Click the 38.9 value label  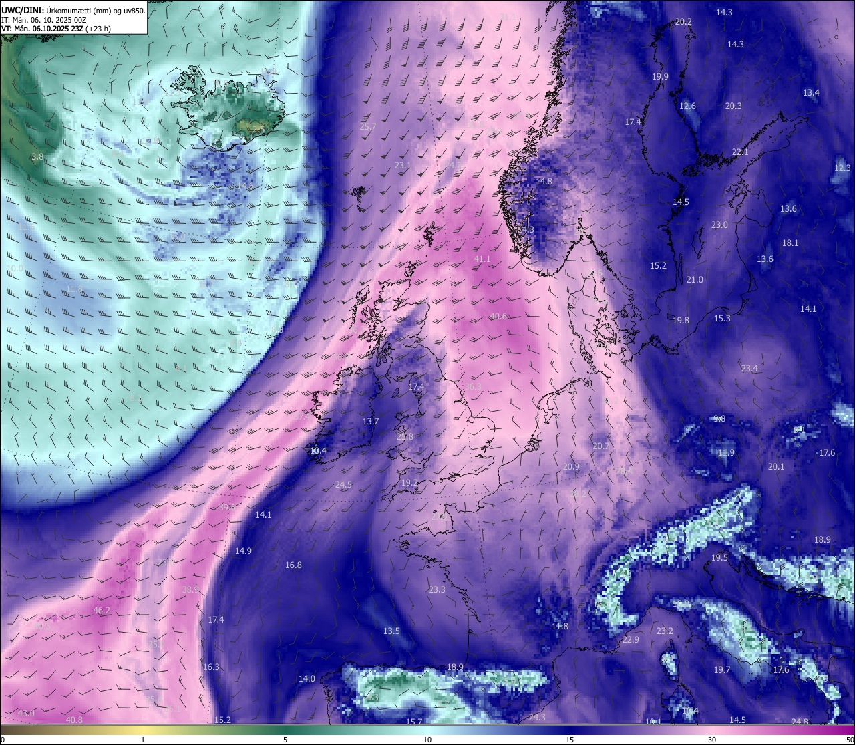click(x=191, y=589)
